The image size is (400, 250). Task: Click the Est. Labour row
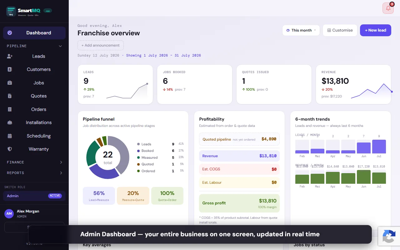(239, 182)
